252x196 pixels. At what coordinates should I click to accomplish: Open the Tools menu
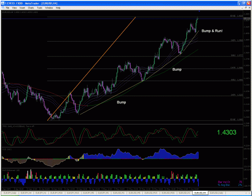40,8
